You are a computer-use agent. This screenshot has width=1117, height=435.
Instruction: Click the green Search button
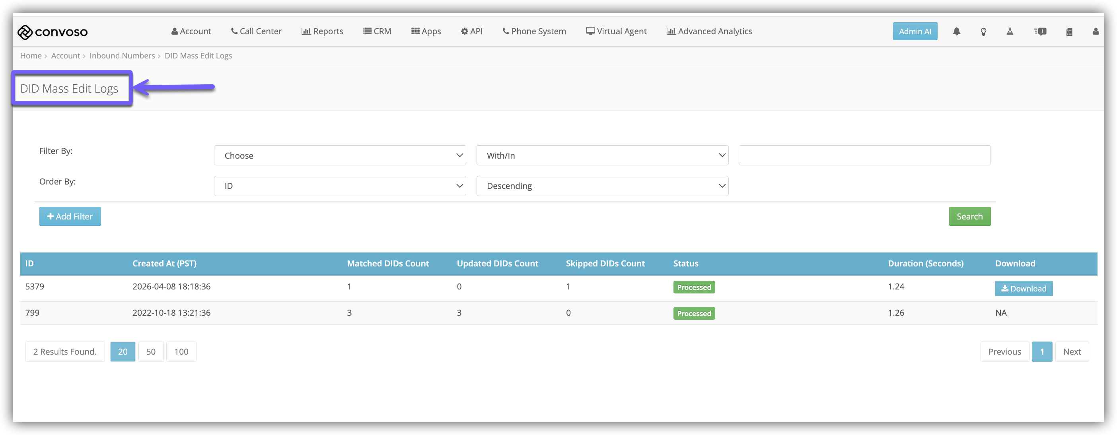(x=969, y=217)
